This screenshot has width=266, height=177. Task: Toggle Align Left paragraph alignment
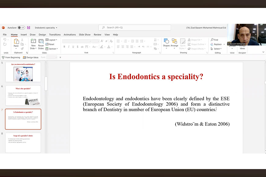point(118,47)
